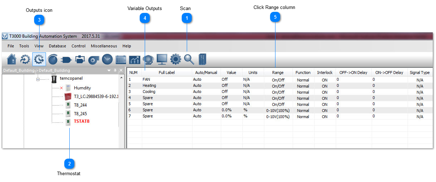Screen dimensions: 436x182
Task: Click 0.0% value in row 6
Action: tap(231, 110)
